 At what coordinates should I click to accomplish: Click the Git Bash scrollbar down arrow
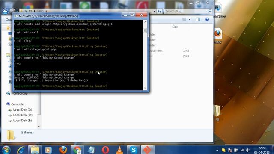pyautogui.click(x=145, y=88)
